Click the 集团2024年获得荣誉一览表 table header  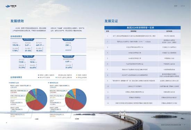(x=142, y=28)
